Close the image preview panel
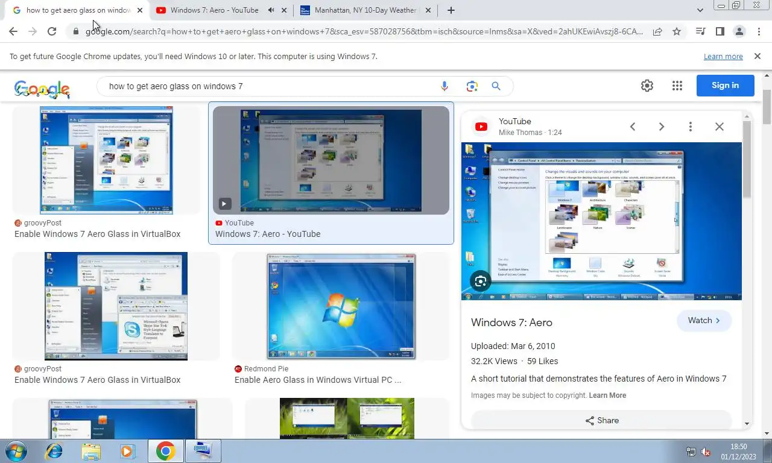Image resolution: width=772 pixels, height=463 pixels. tap(720, 127)
